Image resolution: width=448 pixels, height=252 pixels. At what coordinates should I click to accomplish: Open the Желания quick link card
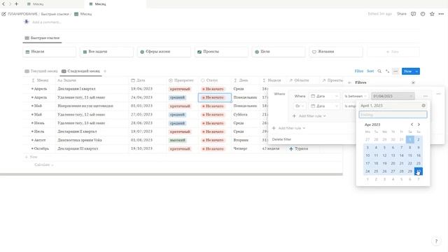tap(336, 52)
